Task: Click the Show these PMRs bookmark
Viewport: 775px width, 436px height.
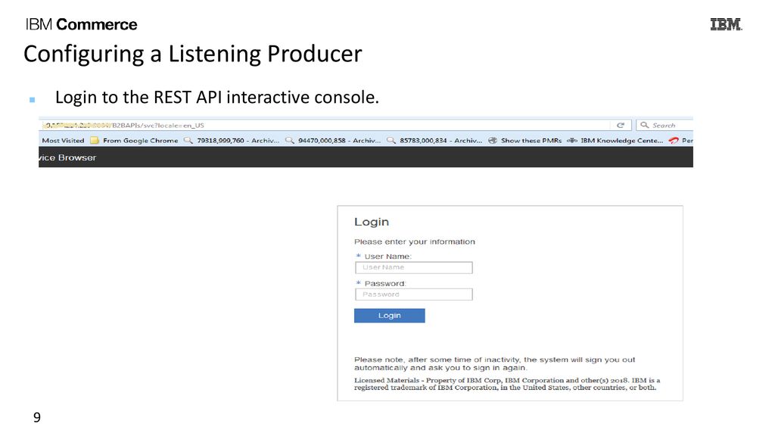Action: (525, 140)
